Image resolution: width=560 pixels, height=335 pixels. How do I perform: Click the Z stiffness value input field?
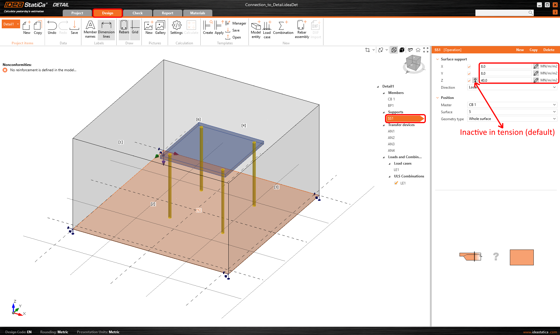505,81
